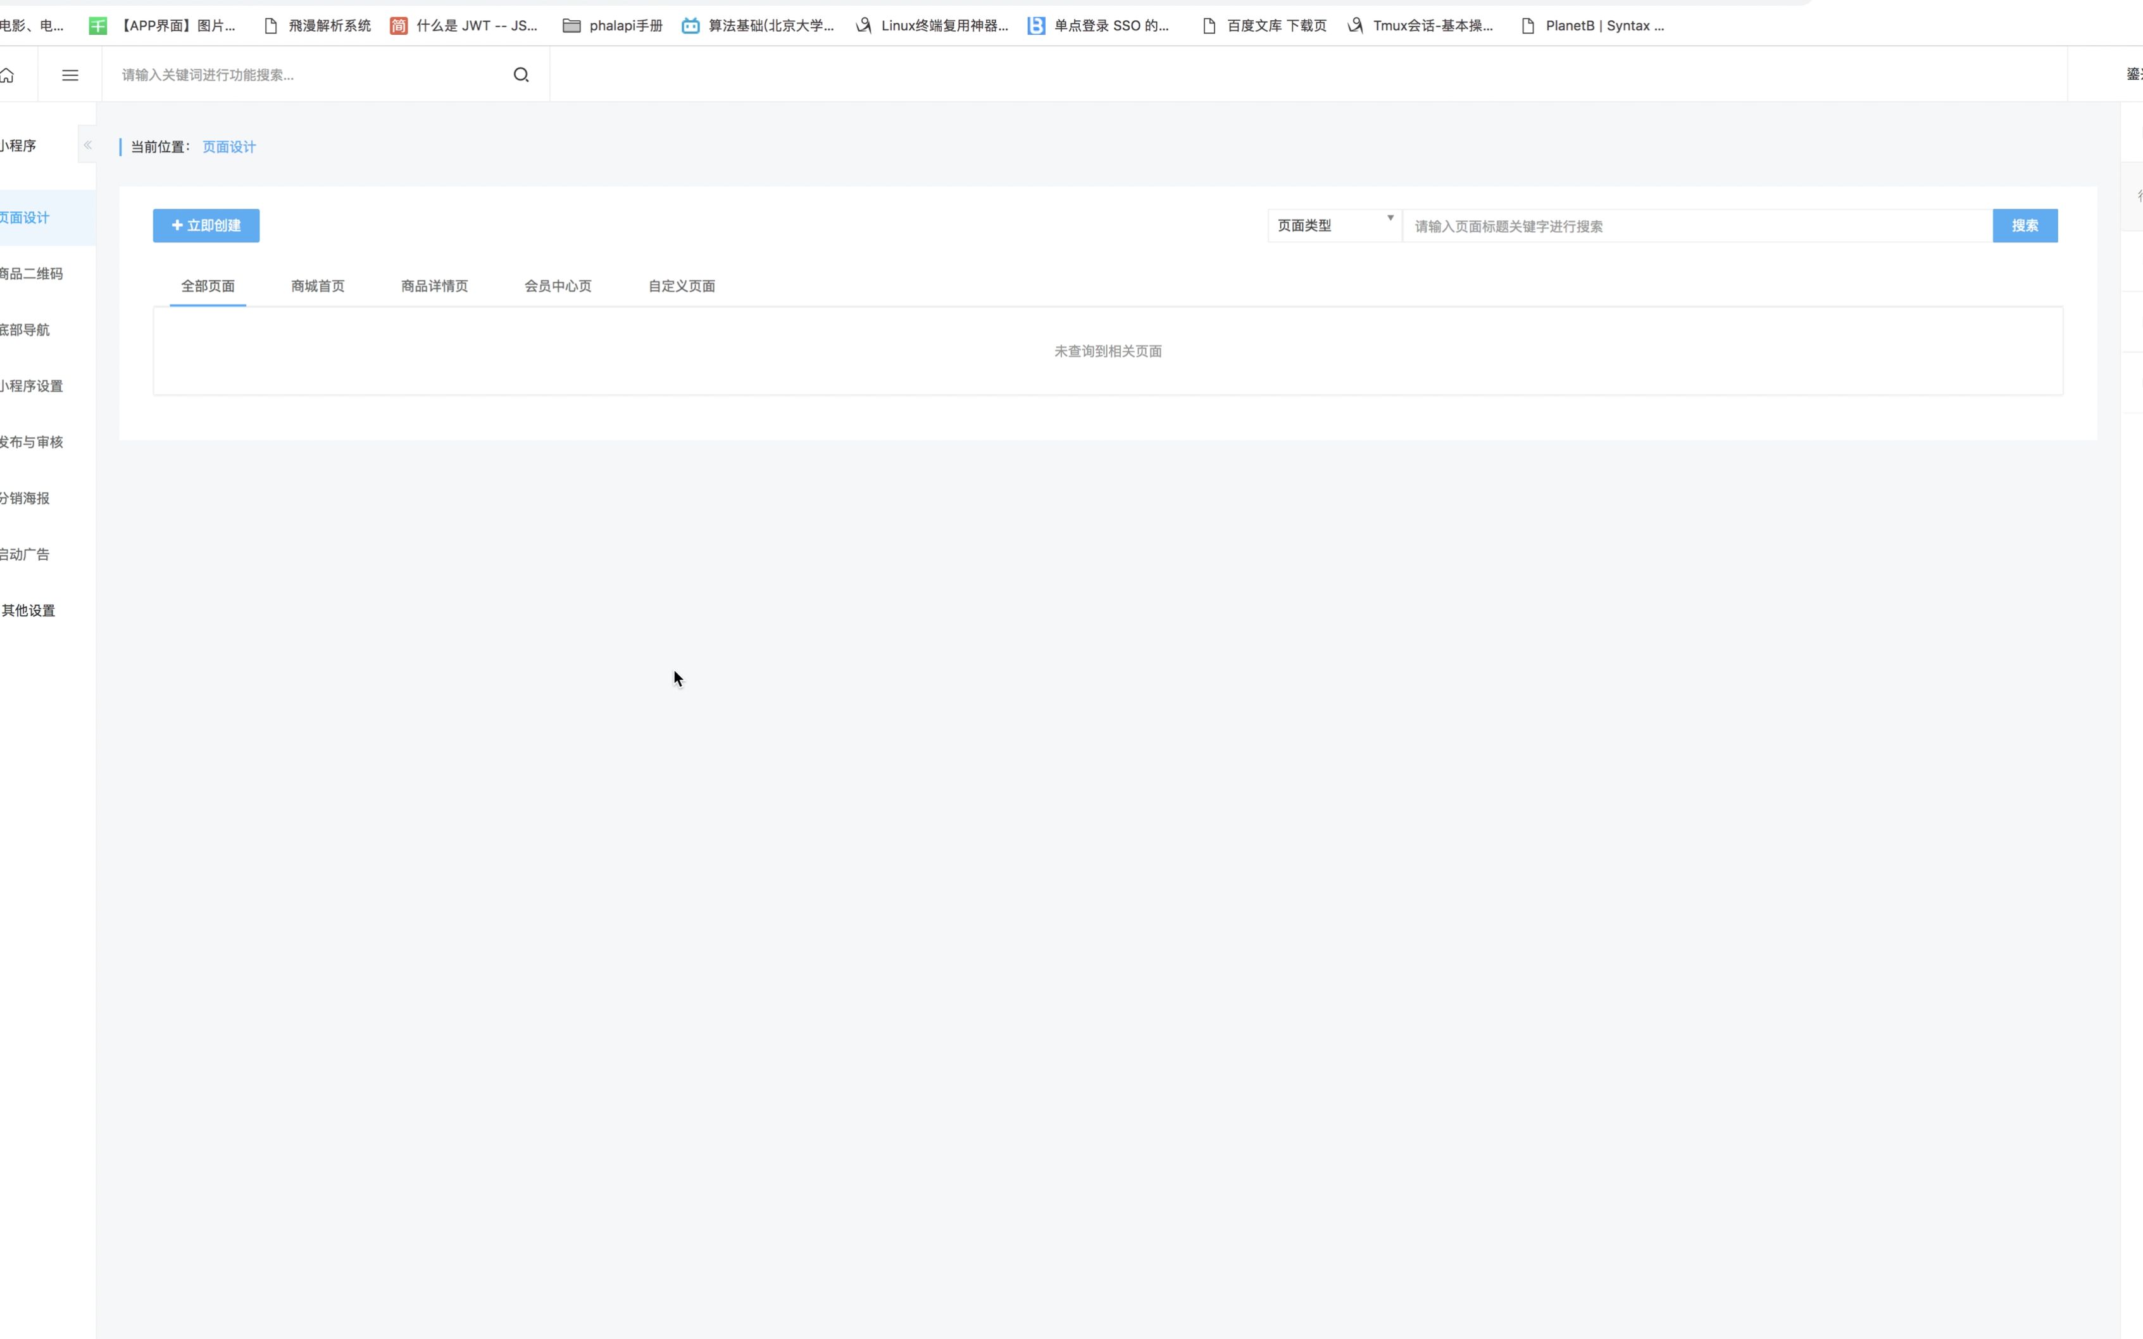Open the 商品详情页 tab
2143x1339 pixels.
click(x=434, y=286)
